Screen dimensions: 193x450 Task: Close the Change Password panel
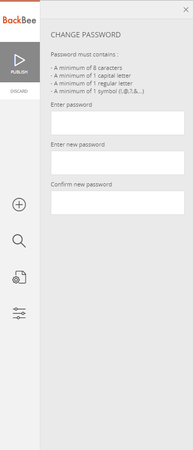(x=186, y=10)
